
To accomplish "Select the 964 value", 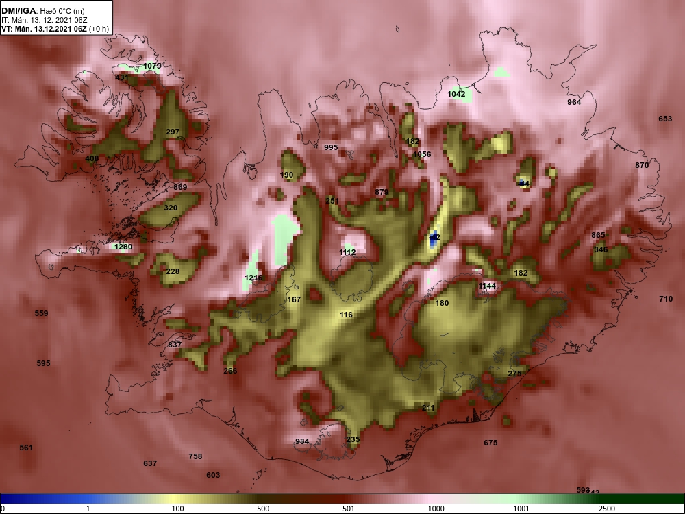I will (x=574, y=102).
